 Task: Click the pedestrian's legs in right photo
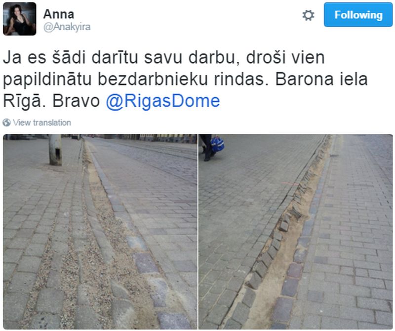pyautogui.click(x=206, y=148)
